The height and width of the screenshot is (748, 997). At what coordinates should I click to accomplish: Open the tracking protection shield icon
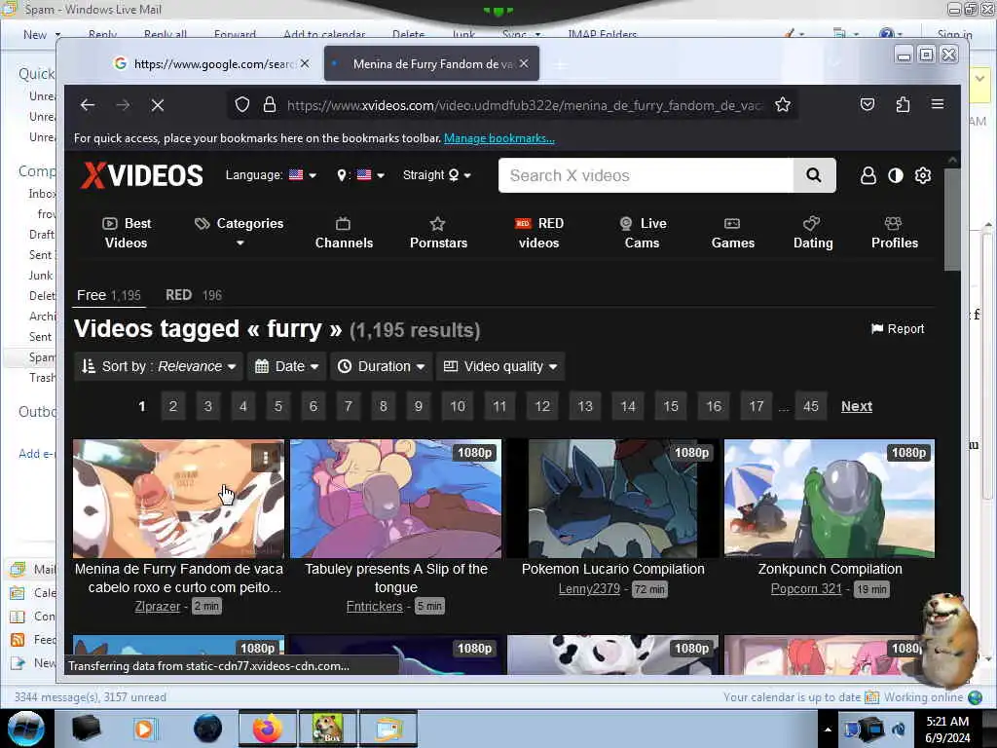(242, 105)
